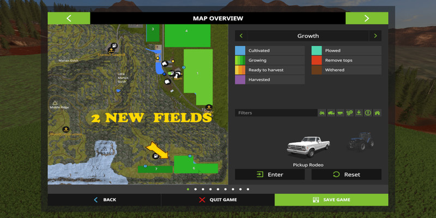The image size is (436, 218).
Task: Click the green Save Game button
Action: 331,199
